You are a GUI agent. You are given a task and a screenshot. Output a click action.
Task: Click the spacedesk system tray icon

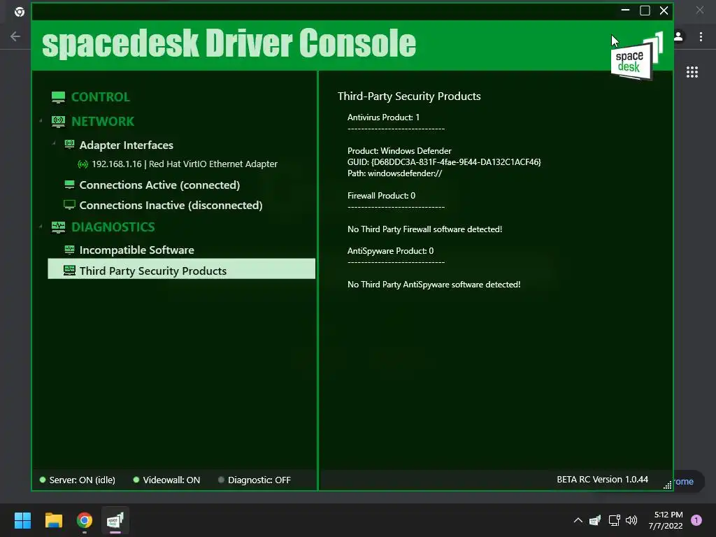[595, 520]
